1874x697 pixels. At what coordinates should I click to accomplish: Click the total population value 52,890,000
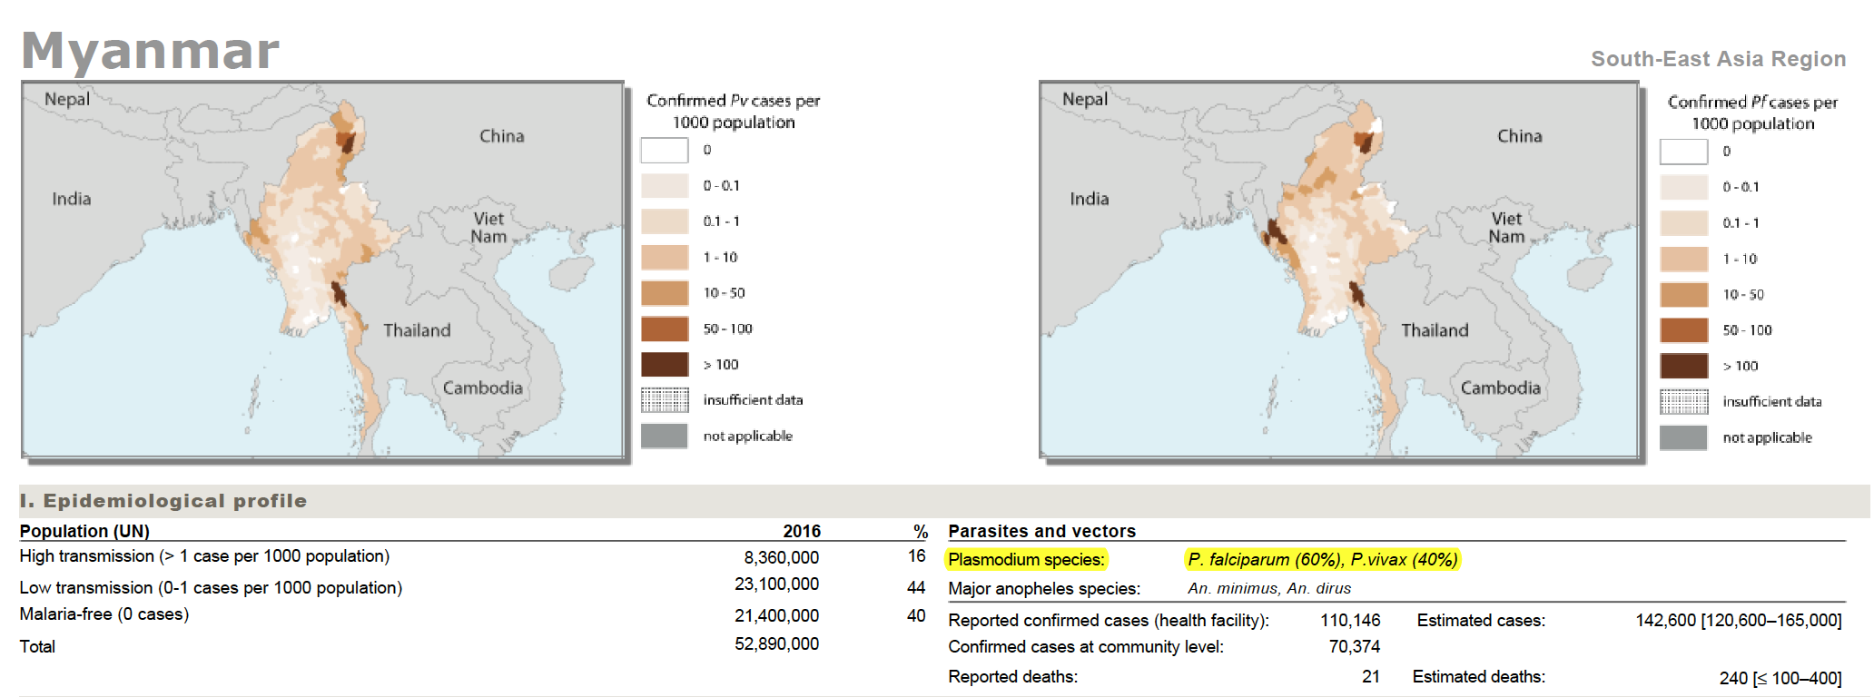click(776, 644)
